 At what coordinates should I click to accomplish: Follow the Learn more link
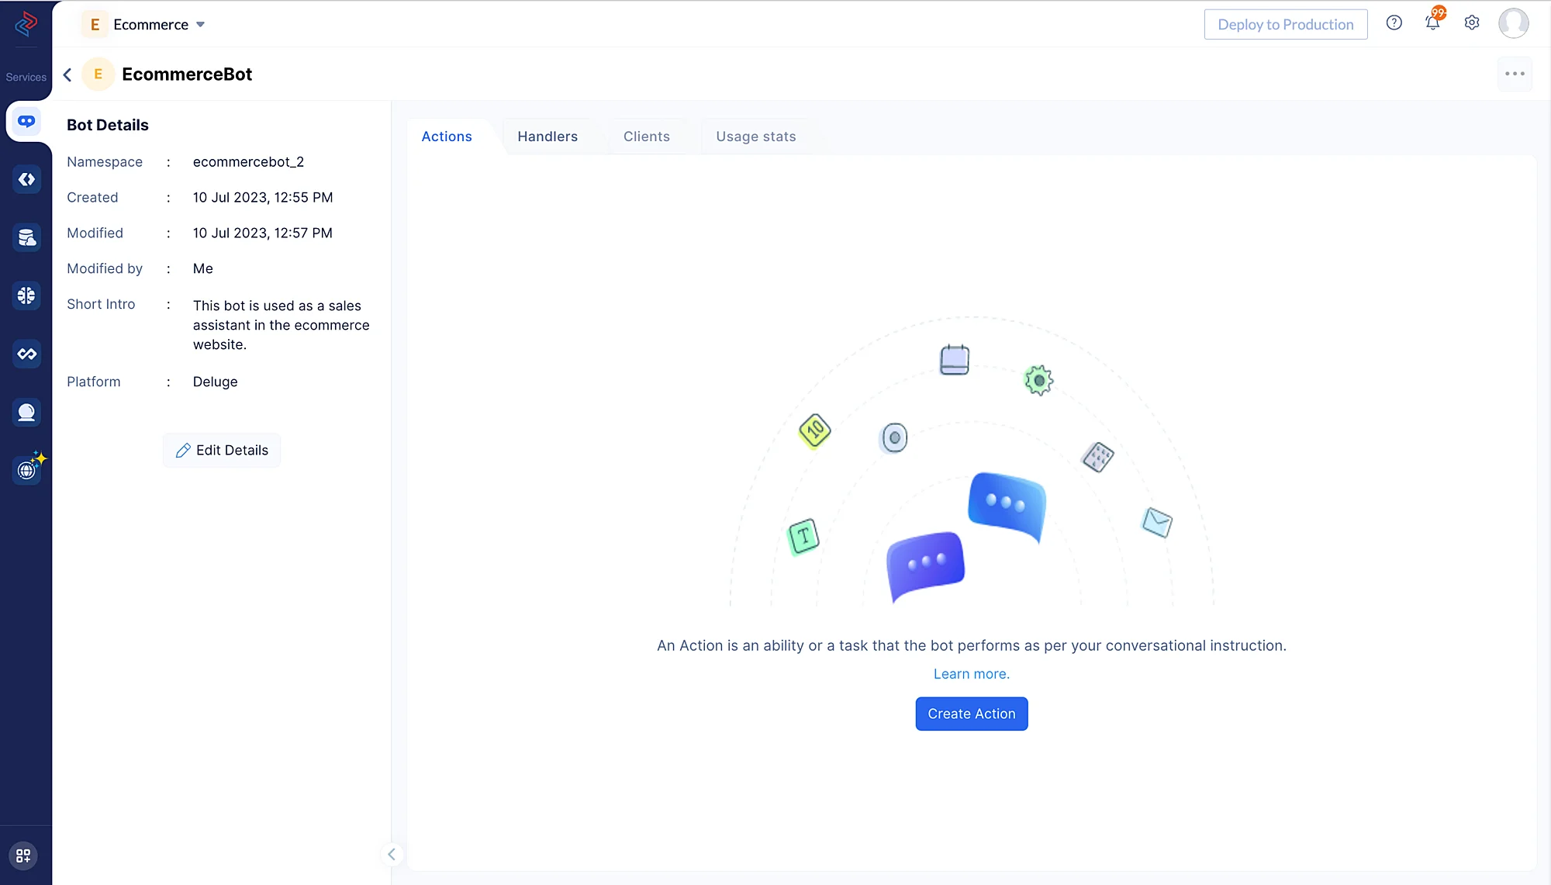(x=971, y=674)
